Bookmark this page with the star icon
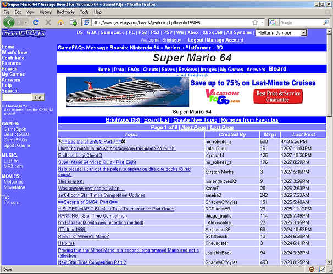Image resolution: width=333 pixels, height=274 pixels. tap(255, 22)
